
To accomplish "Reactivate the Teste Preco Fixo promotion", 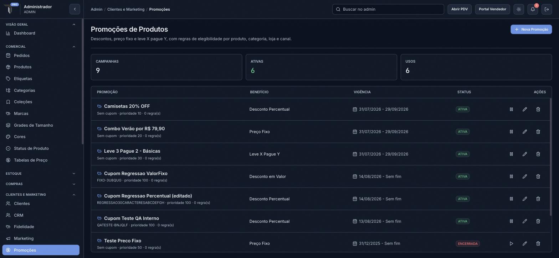I will [511, 244].
